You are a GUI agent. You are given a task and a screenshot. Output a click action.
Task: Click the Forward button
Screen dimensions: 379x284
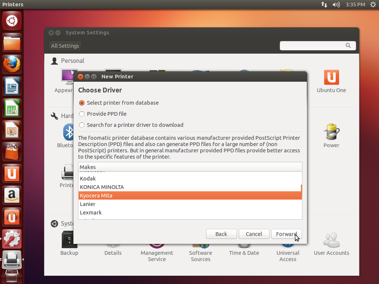pos(286,234)
